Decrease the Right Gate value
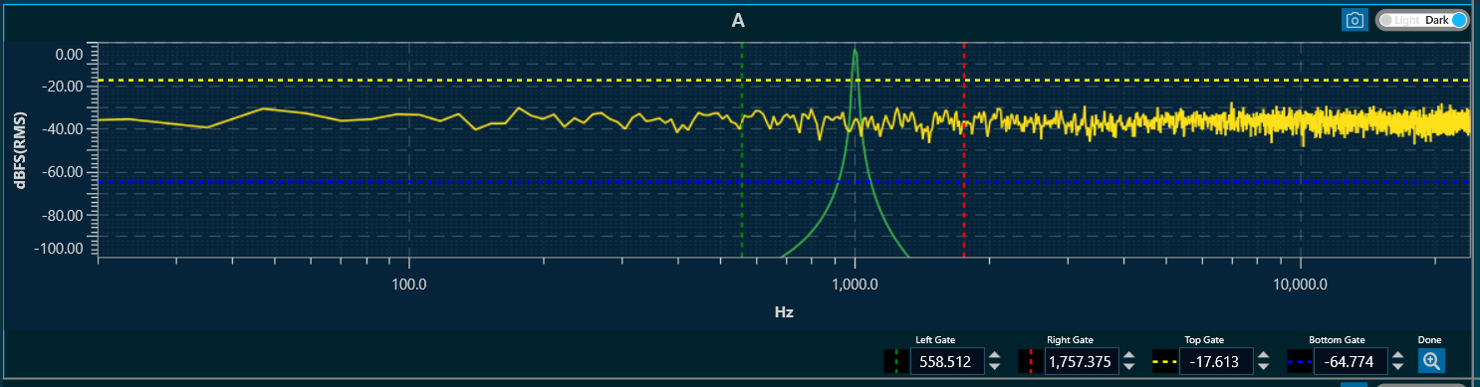 [x=1128, y=368]
